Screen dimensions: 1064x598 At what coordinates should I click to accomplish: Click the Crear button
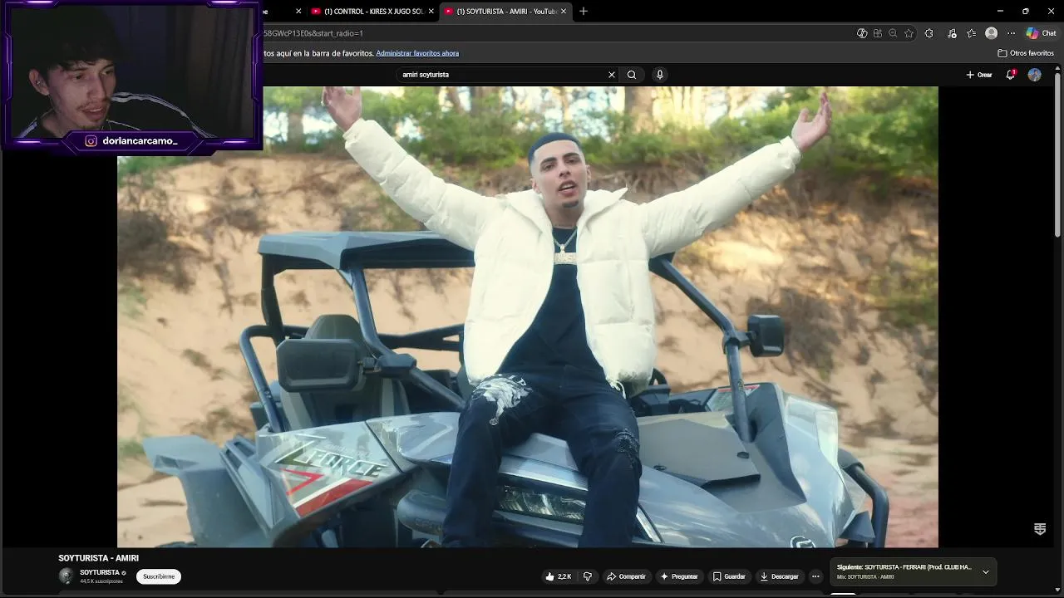point(979,75)
